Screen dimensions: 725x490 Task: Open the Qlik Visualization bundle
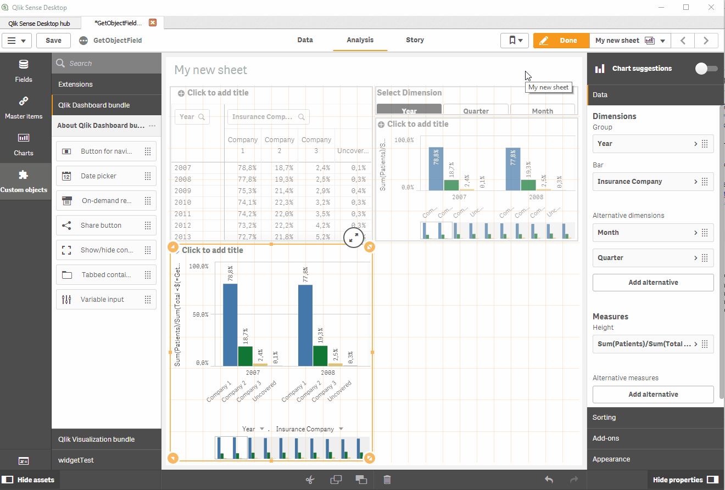click(107, 440)
